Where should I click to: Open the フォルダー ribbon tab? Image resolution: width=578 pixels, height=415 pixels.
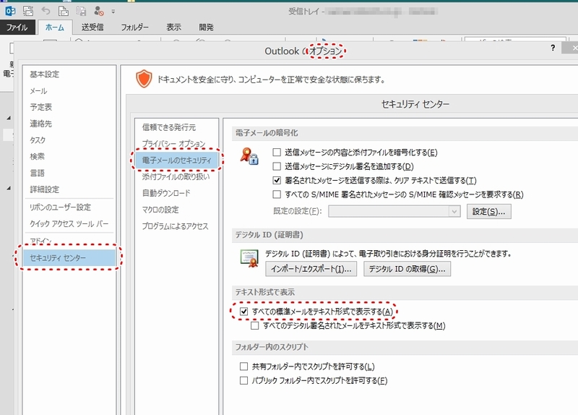click(x=134, y=27)
